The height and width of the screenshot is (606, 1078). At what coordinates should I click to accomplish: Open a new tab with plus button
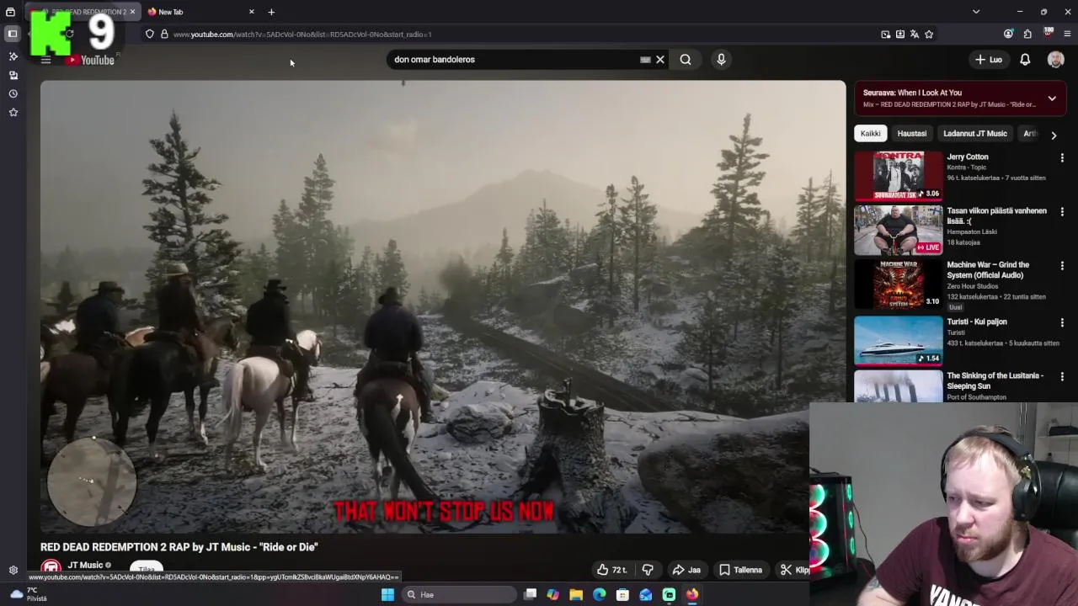(271, 12)
